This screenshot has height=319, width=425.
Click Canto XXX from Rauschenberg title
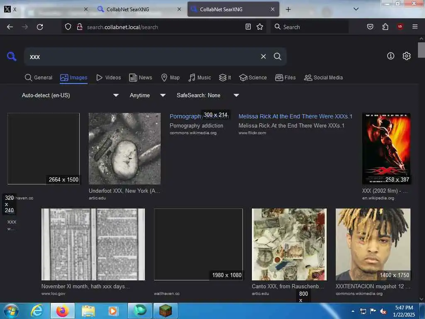click(x=288, y=286)
